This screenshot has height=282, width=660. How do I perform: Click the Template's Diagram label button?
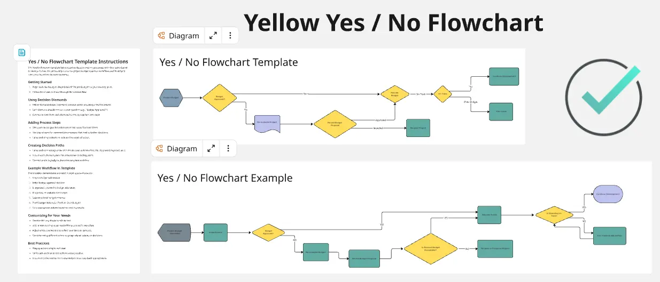click(x=178, y=36)
